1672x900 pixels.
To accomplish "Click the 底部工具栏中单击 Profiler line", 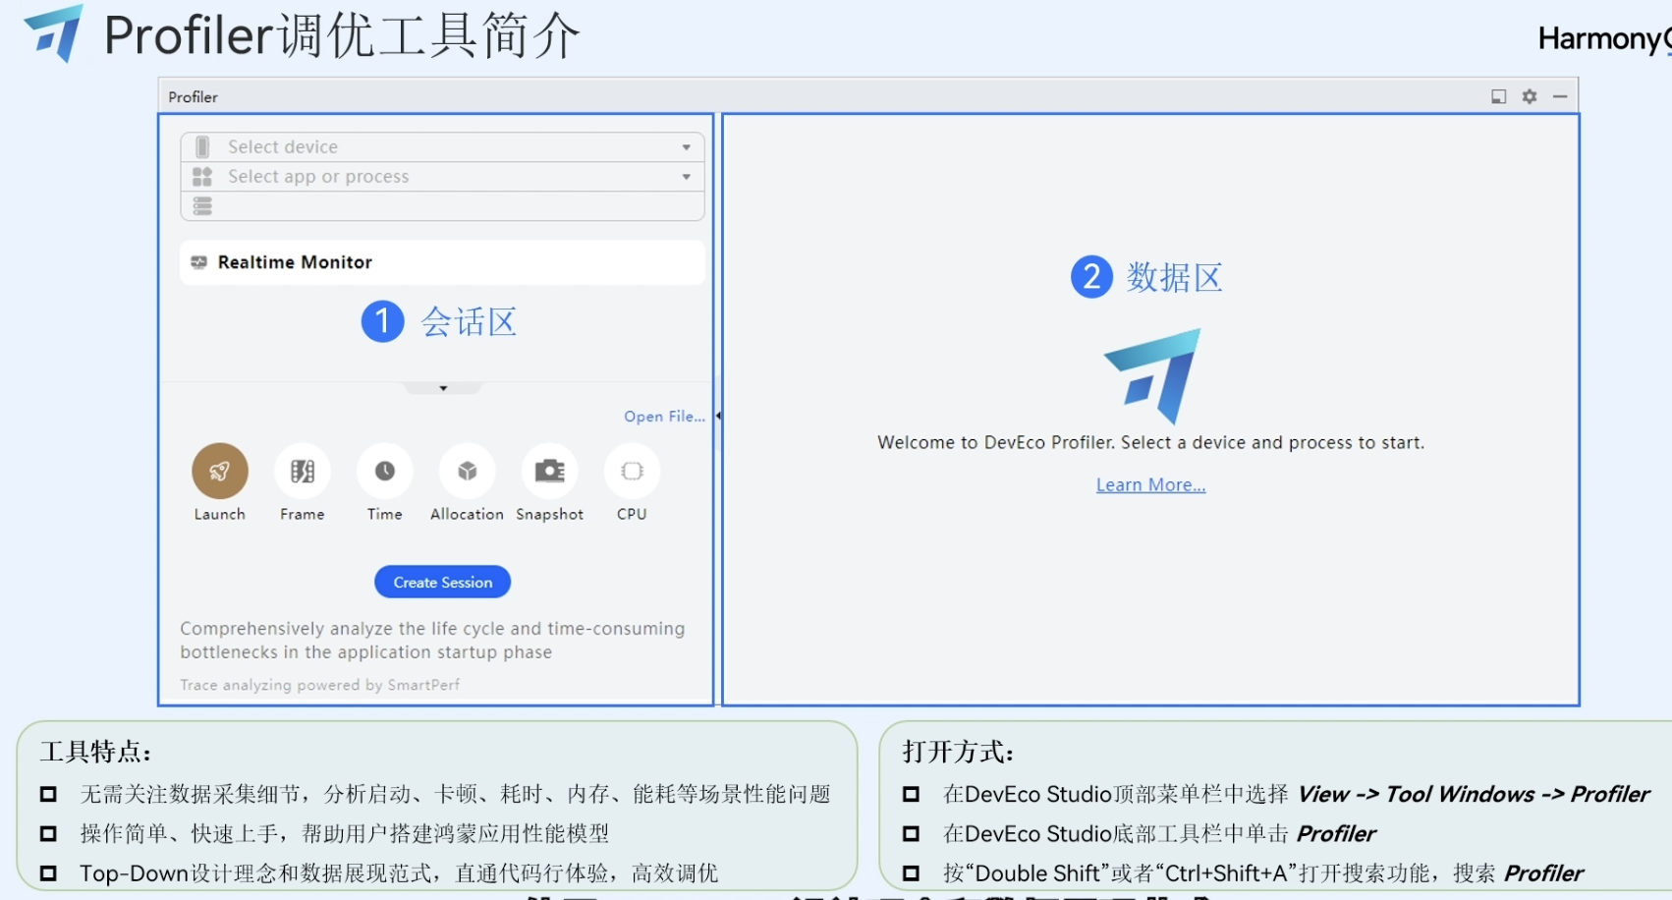I will (x=1159, y=833).
